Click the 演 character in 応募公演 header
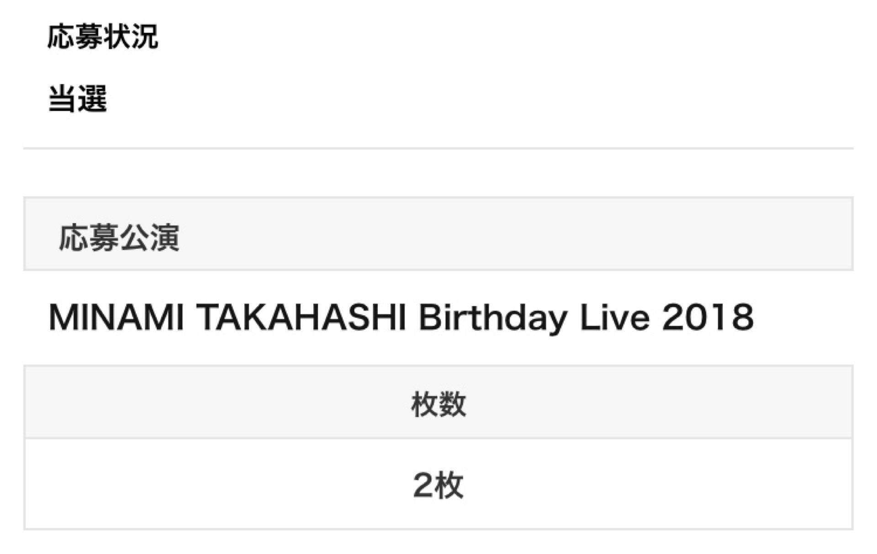Screen dimensions: 877x554 [x=164, y=237]
